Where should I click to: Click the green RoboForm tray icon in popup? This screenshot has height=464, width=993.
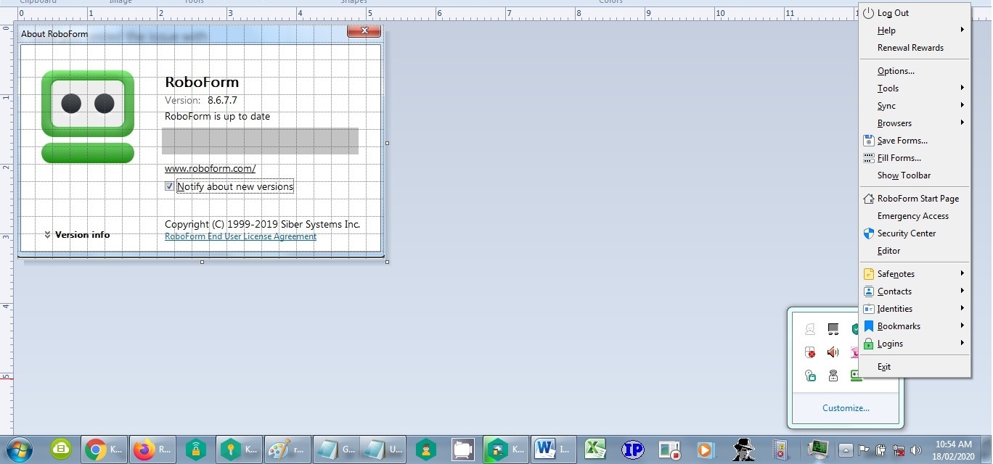point(856,376)
